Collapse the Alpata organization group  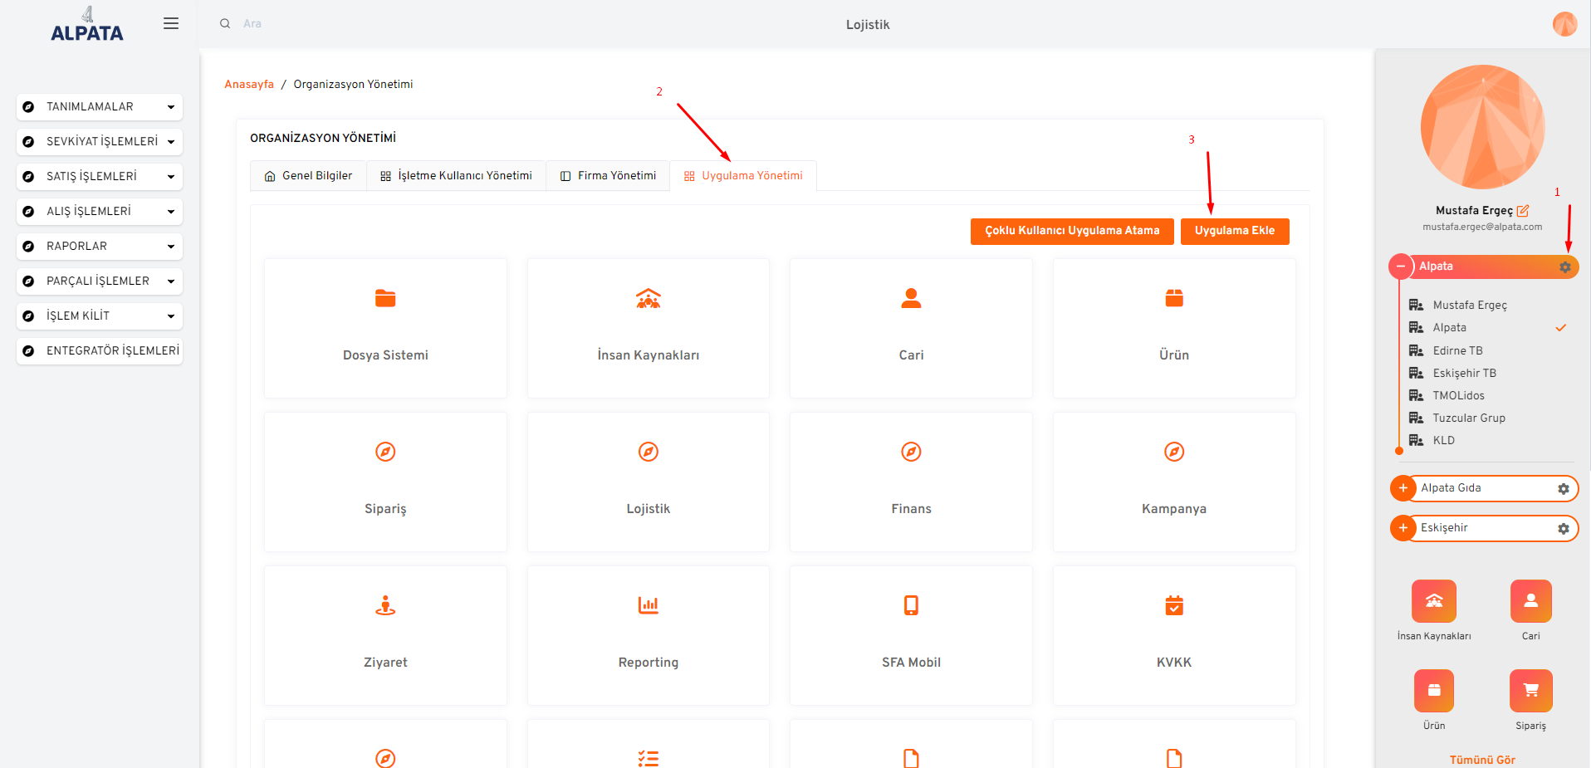coord(1401,267)
